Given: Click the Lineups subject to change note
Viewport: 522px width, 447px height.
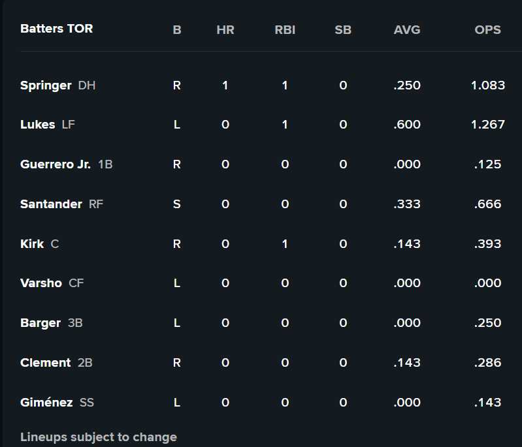Looking at the screenshot, I should click(x=99, y=437).
